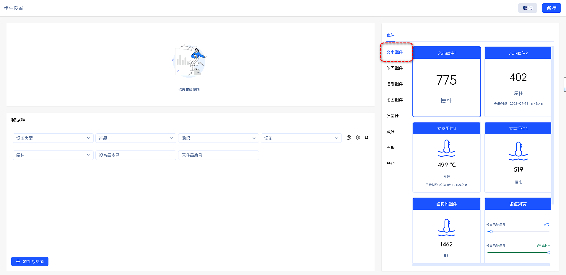Click the empty-state illustration above 请设置数据源
This screenshot has height=275, width=566.
pos(189,61)
